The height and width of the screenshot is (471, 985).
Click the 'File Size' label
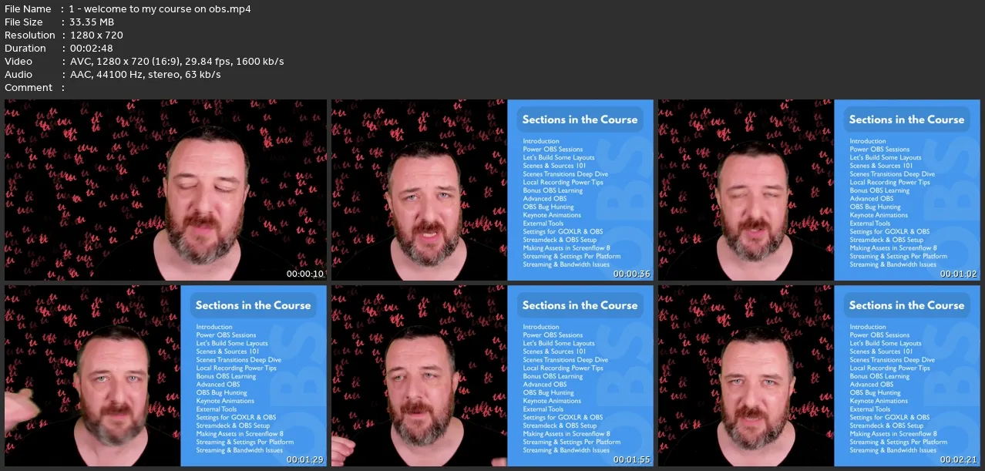[24, 22]
